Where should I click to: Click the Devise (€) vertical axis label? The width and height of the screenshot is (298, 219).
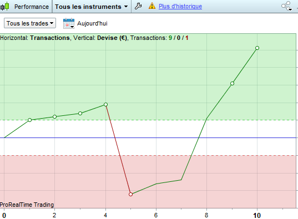point(112,38)
